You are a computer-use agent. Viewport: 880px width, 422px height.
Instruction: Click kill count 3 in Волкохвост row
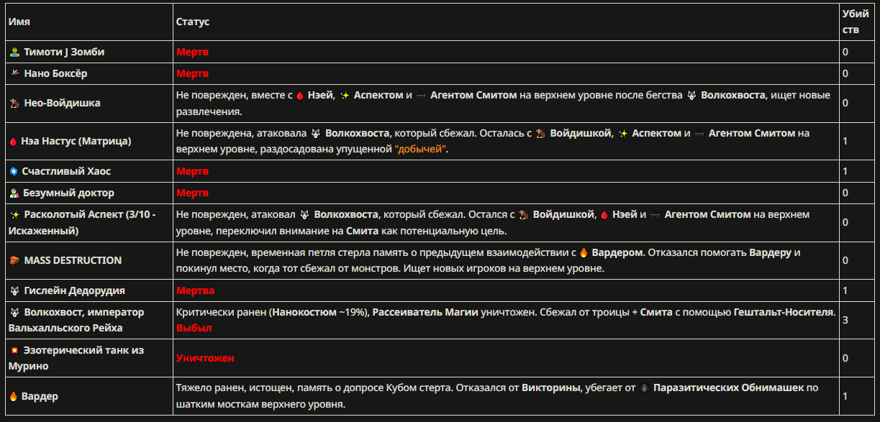point(845,320)
